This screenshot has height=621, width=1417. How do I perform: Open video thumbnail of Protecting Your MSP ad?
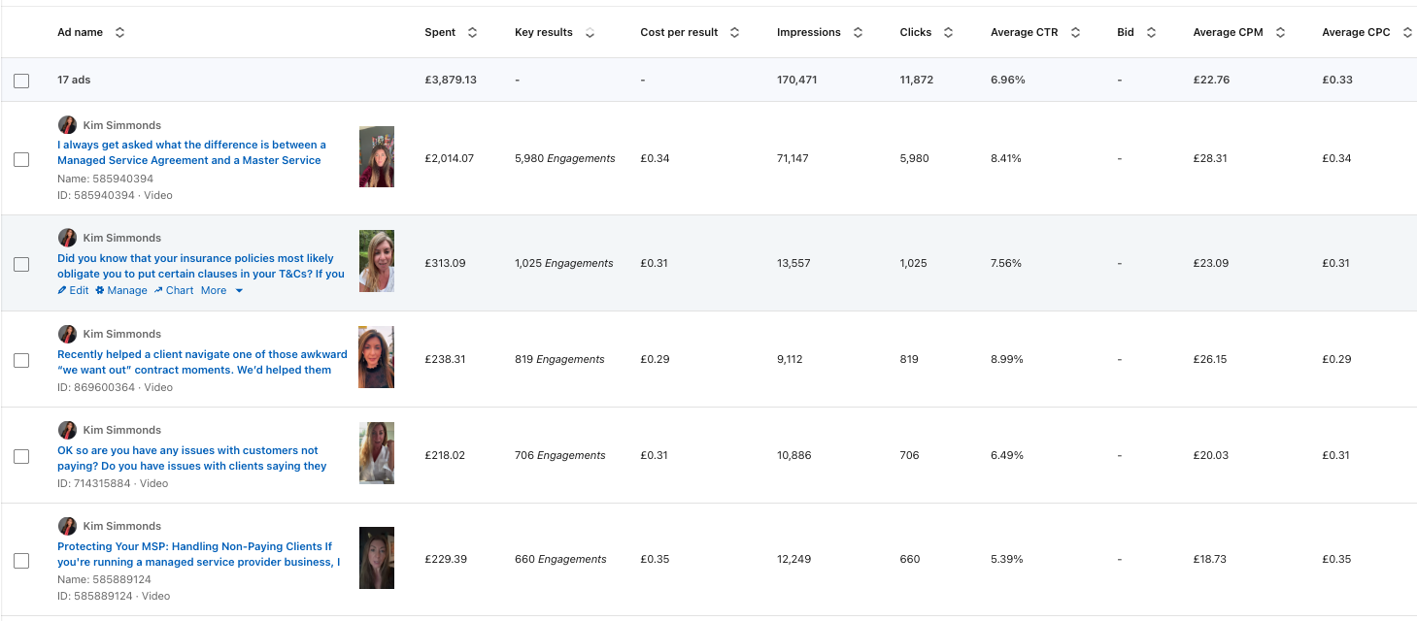(x=376, y=558)
